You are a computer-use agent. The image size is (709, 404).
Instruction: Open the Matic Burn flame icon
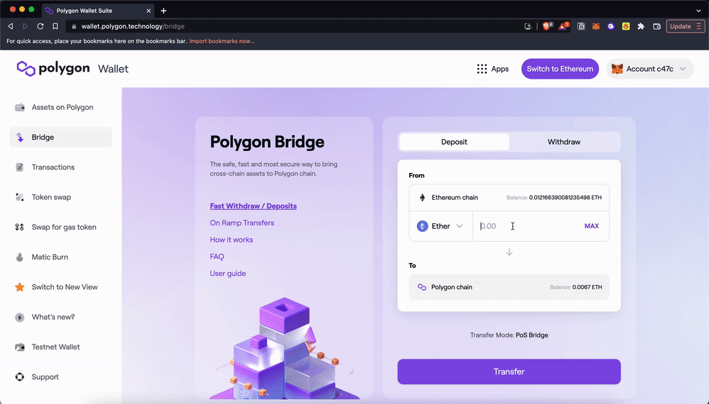click(19, 257)
